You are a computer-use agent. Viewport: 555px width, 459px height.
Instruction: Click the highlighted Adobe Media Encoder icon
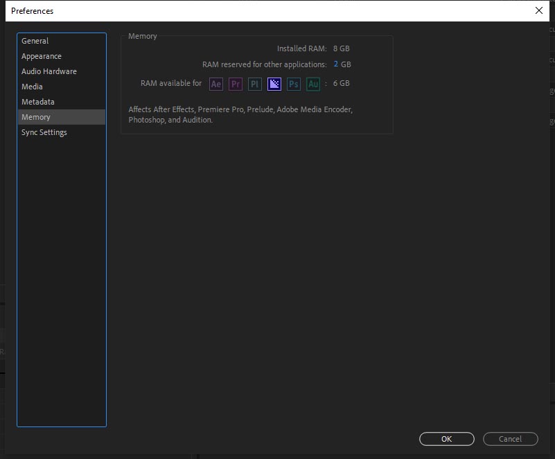pyautogui.click(x=274, y=84)
